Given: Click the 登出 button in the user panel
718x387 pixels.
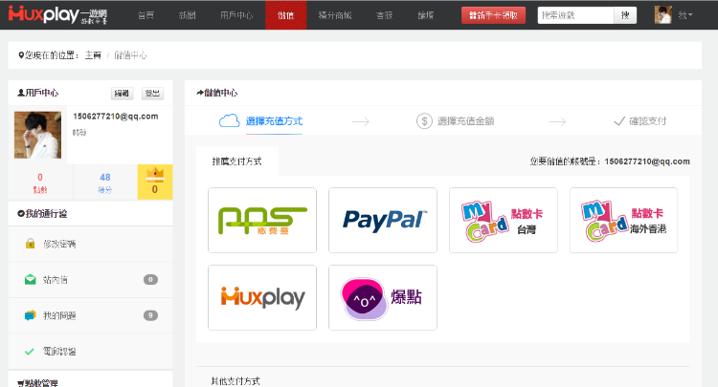Looking at the screenshot, I should tap(152, 94).
